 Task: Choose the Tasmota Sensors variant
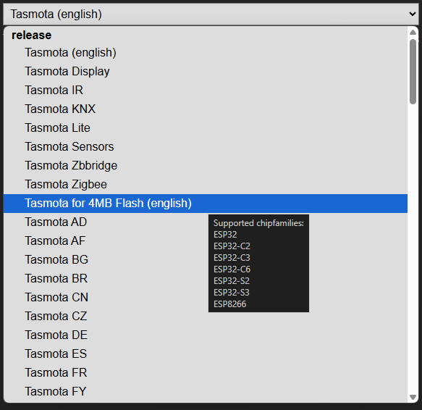(206, 147)
